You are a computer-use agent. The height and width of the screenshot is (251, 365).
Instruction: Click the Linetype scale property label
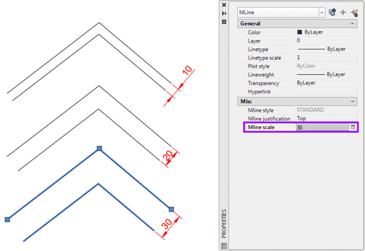coord(265,58)
